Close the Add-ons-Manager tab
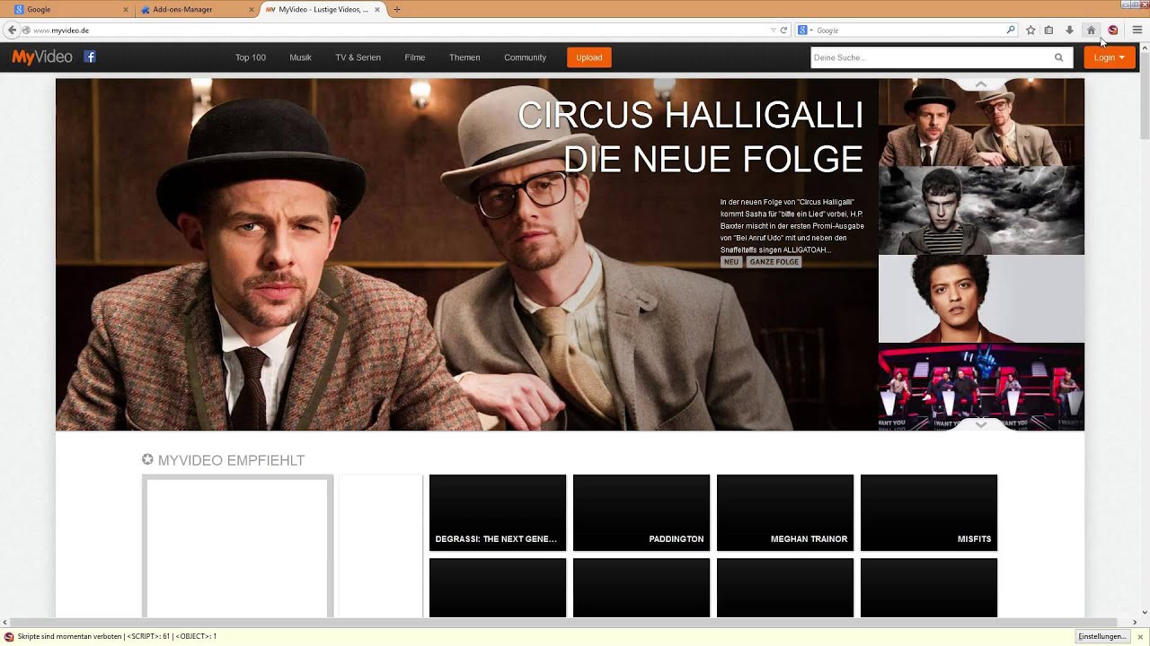 coord(252,9)
